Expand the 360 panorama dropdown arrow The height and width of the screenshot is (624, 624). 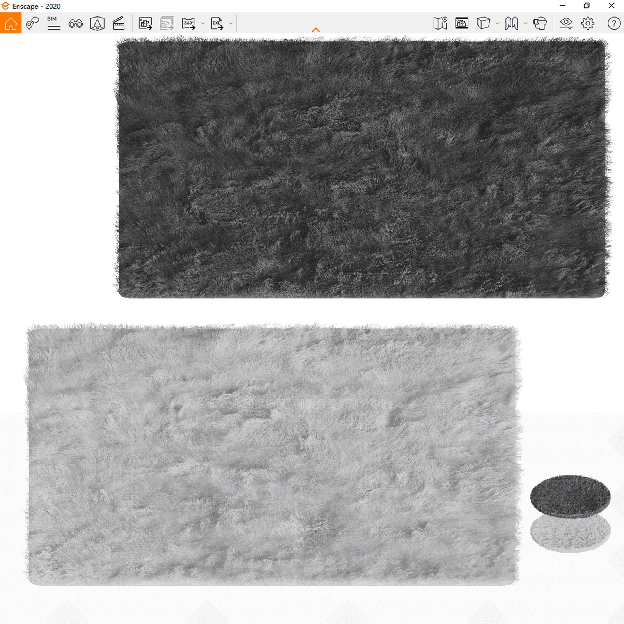[202, 23]
